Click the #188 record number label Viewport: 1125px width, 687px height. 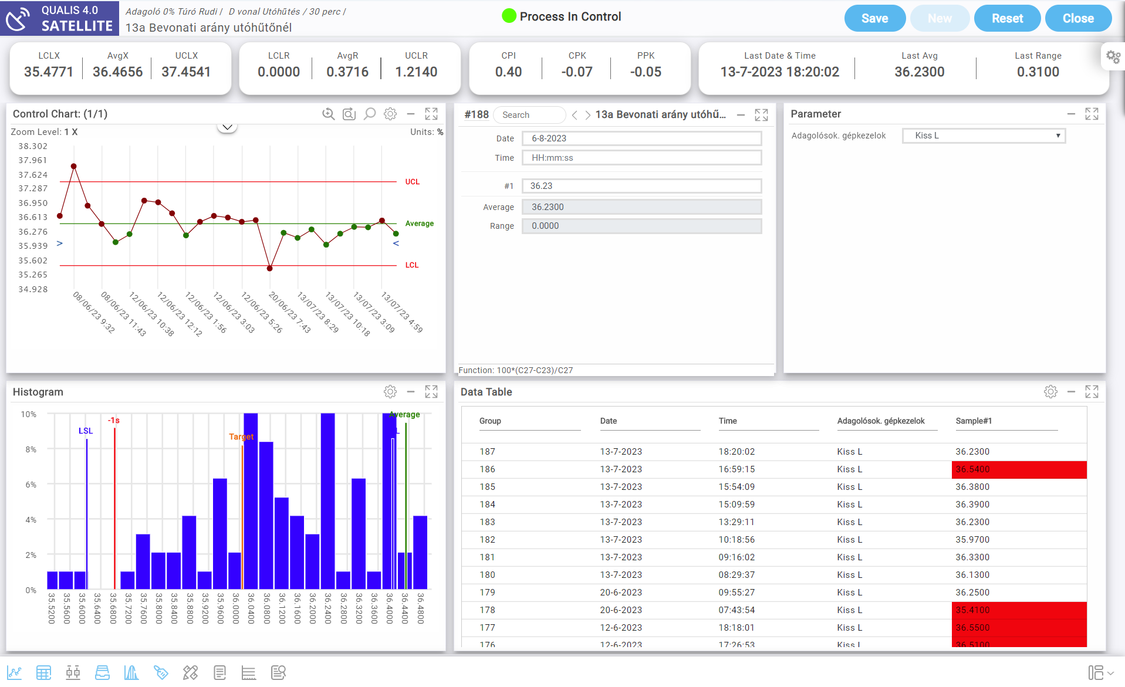coord(477,115)
